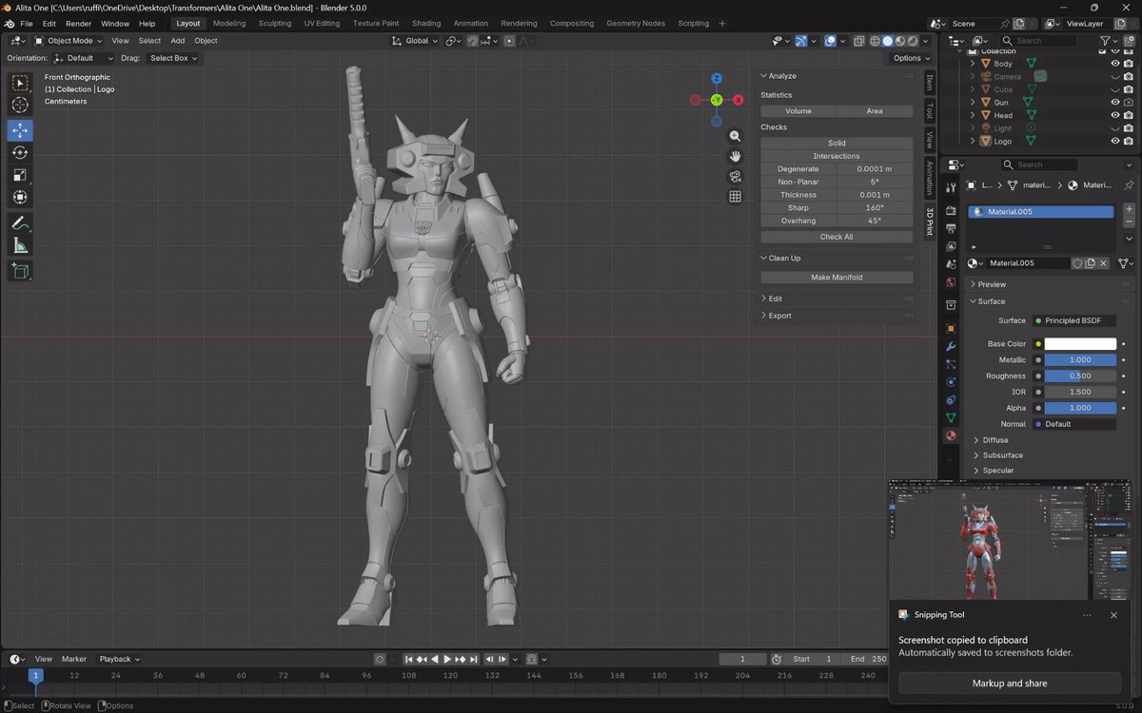The height and width of the screenshot is (713, 1142).
Task: Select the Rotate tool in left toolbar
Action: pos(20,152)
